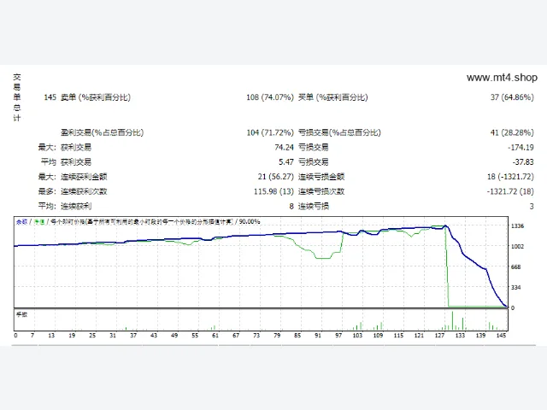Screen dimensions: 547x410
Task: Click the label 连续获利金额
Action: 84,177
